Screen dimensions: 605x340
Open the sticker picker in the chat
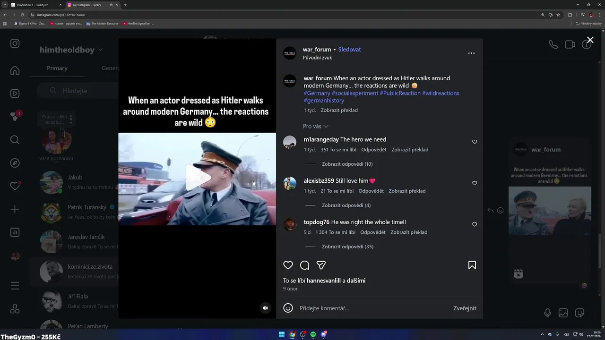(579, 313)
